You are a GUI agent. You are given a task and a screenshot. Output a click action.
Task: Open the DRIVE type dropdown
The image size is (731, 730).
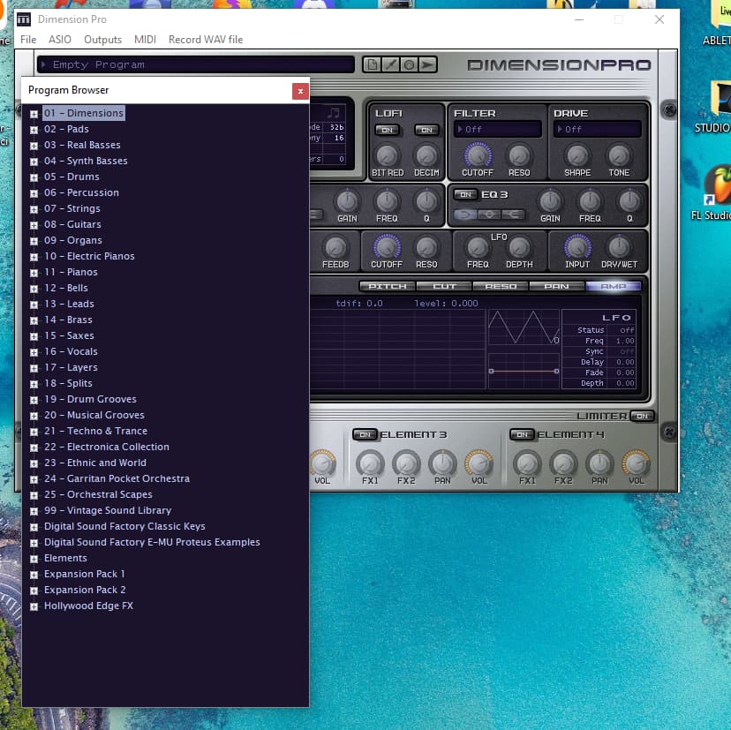(x=597, y=129)
